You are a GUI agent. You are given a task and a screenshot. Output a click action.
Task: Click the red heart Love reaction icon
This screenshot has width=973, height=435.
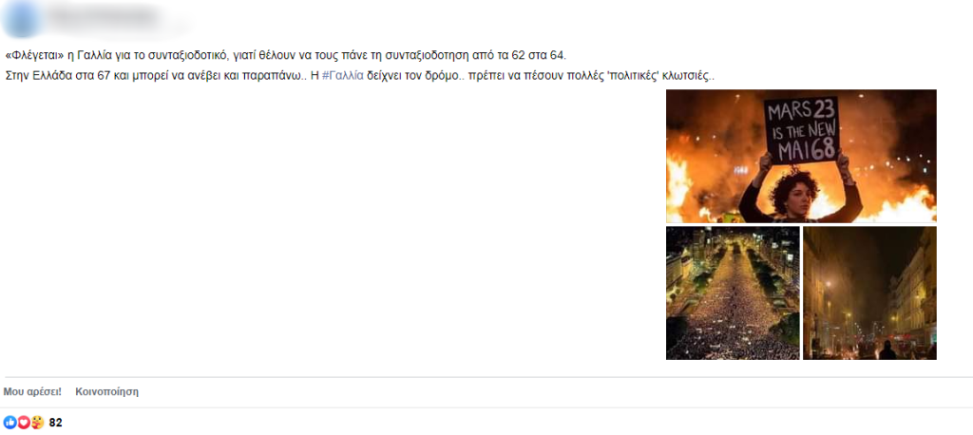click(x=24, y=423)
